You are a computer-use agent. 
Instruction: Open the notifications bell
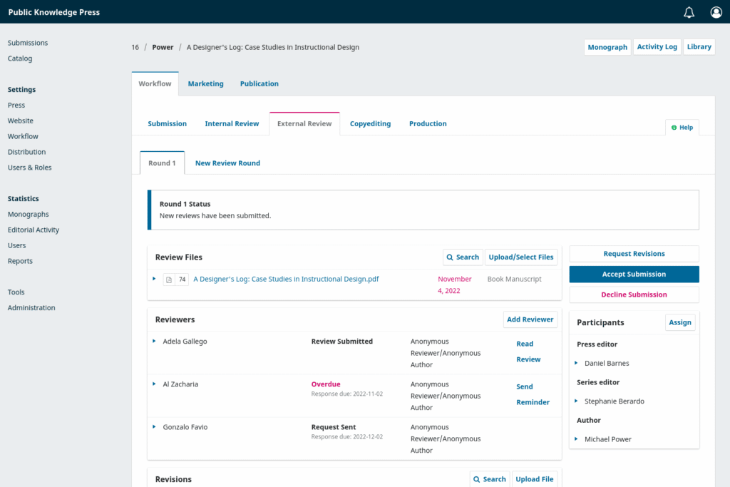coord(689,12)
